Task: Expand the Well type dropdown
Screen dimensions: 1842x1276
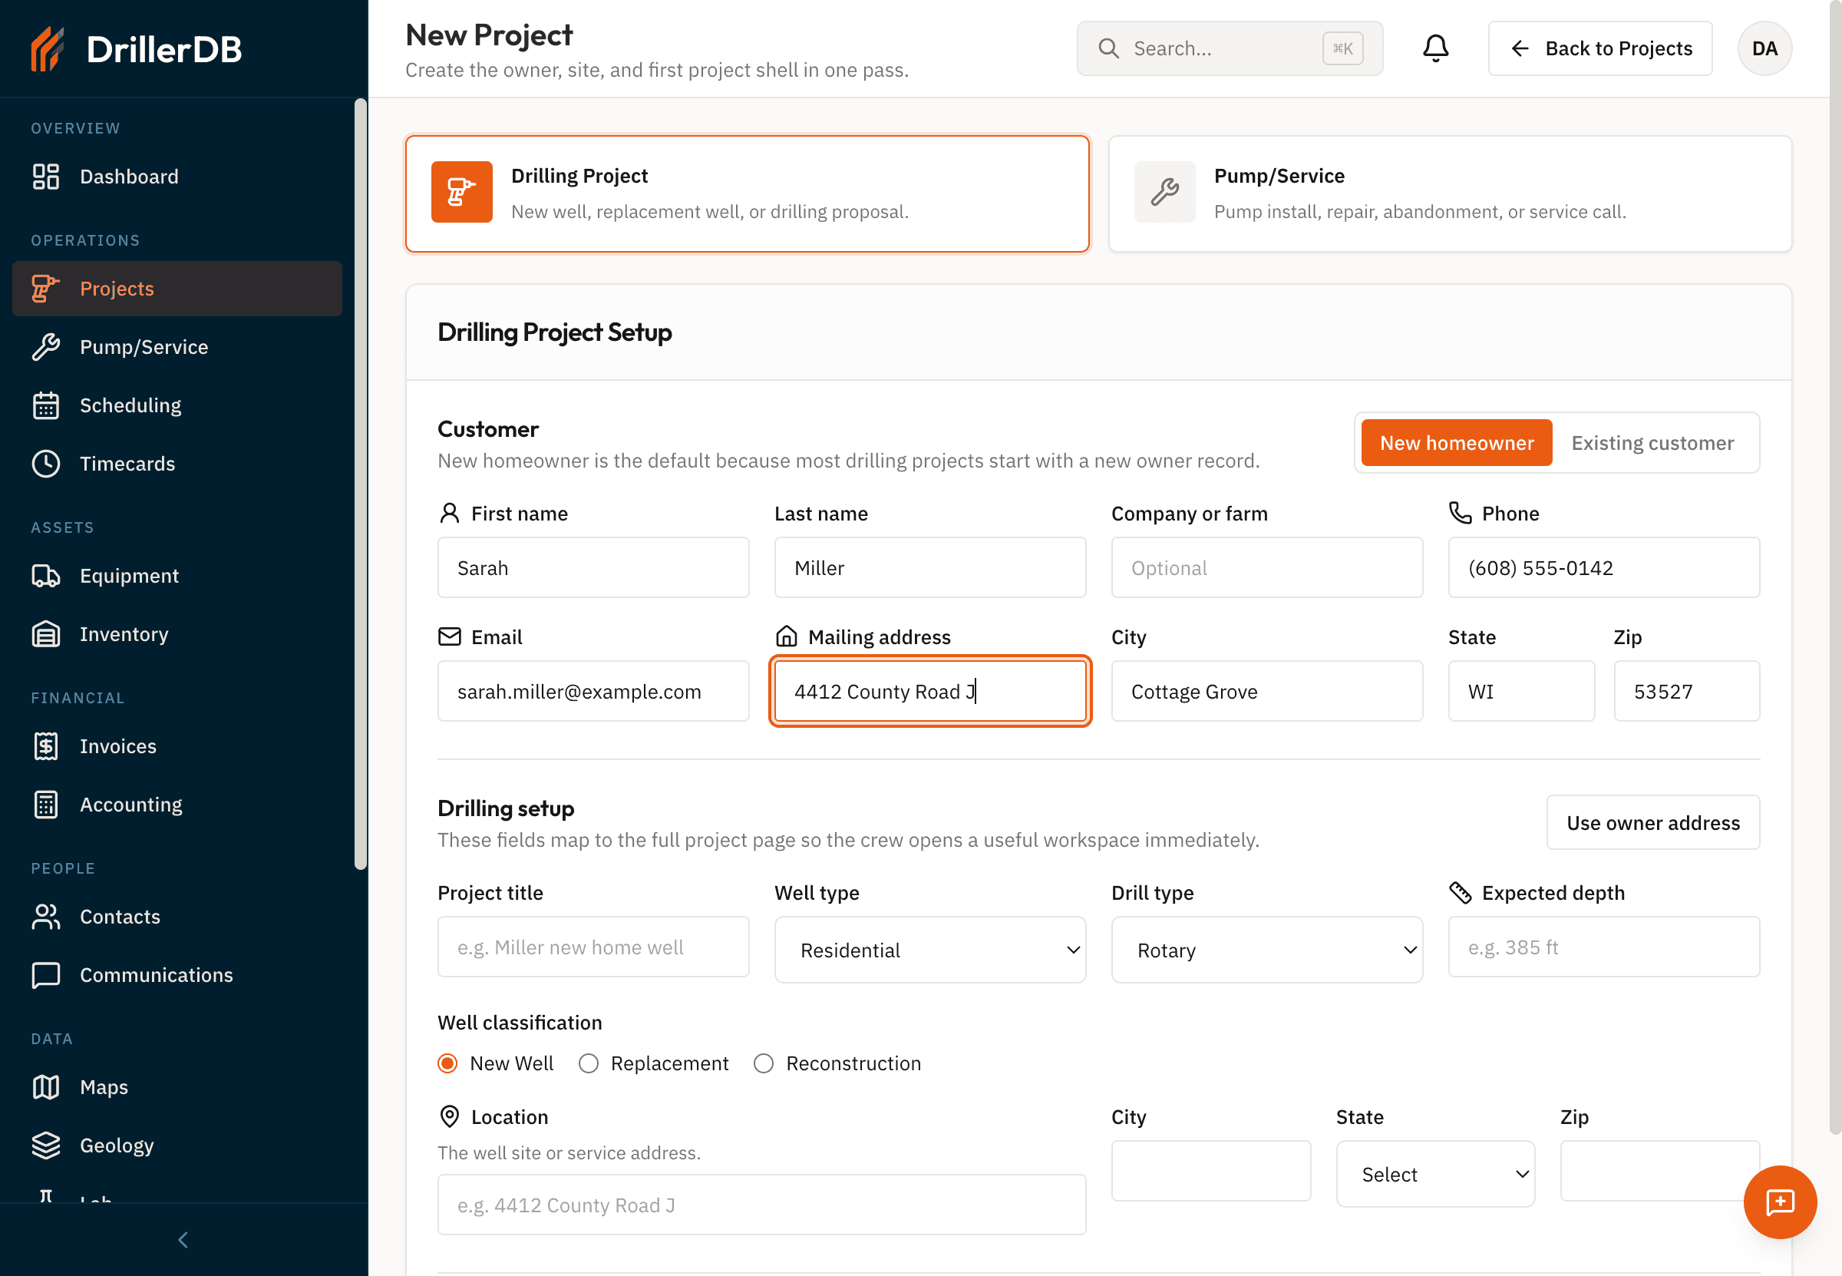Action: [x=930, y=950]
